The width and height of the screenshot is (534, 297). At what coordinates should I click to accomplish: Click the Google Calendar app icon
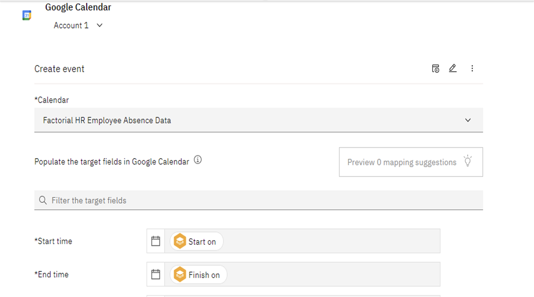click(27, 16)
